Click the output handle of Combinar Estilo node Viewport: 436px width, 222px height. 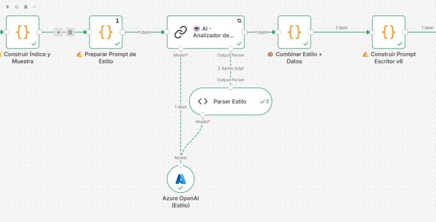pos(311,32)
